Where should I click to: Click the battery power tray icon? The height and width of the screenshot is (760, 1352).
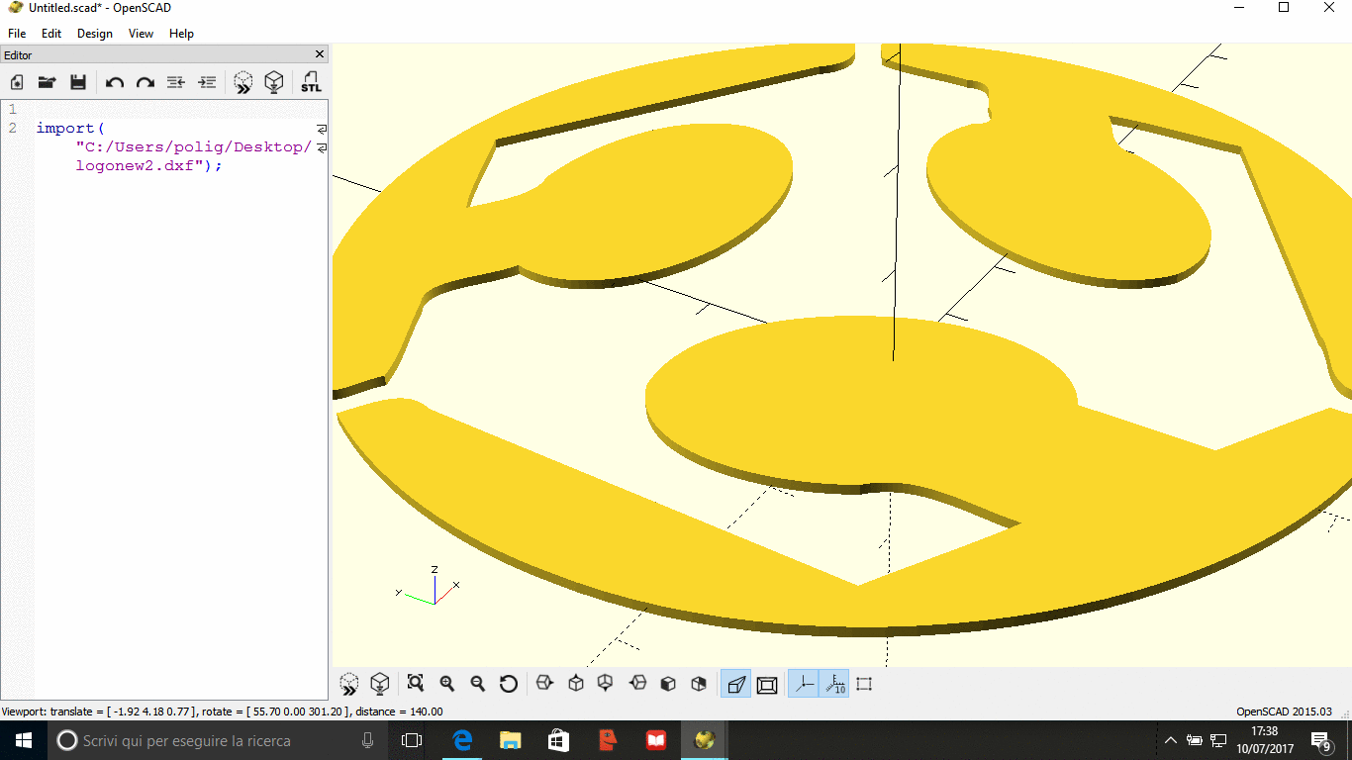(x=1195, y=740)
